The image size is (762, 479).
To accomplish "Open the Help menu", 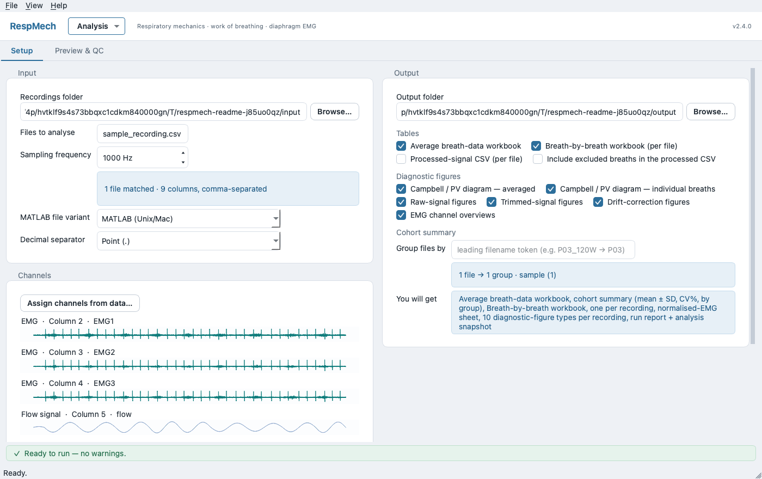I will 59,5.
